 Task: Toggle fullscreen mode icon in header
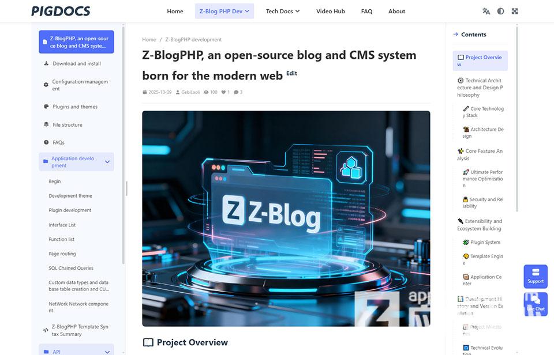coord(515,11)
